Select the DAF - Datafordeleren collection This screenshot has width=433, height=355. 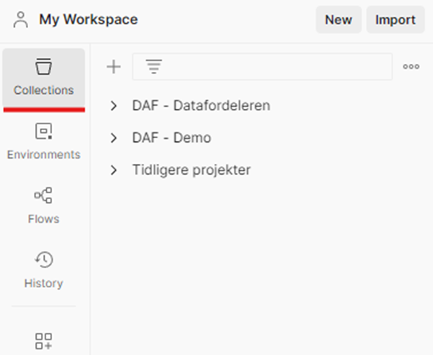201,106
